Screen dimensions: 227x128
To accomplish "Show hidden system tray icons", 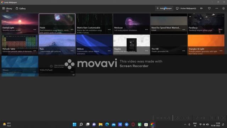I will pyautogui.click(x=185, y=124).
